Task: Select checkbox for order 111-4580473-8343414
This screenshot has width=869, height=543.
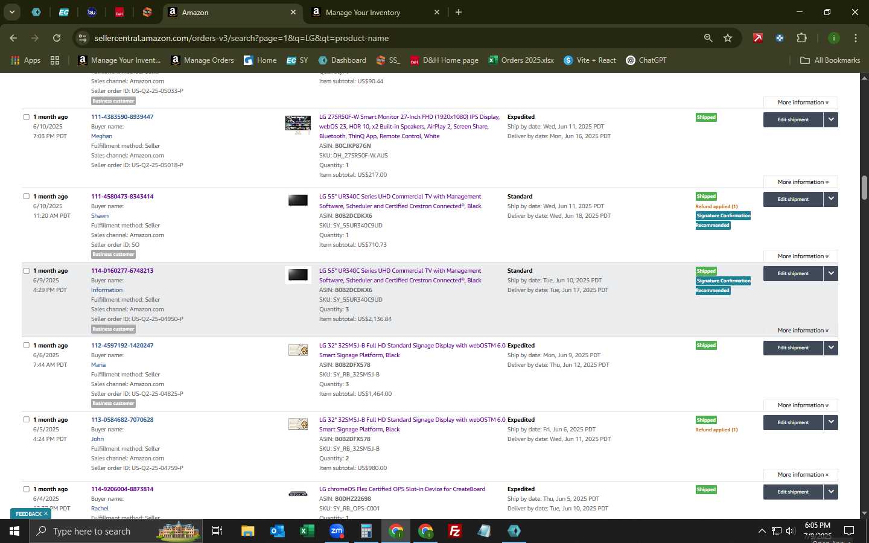Action: coord(27,196)
